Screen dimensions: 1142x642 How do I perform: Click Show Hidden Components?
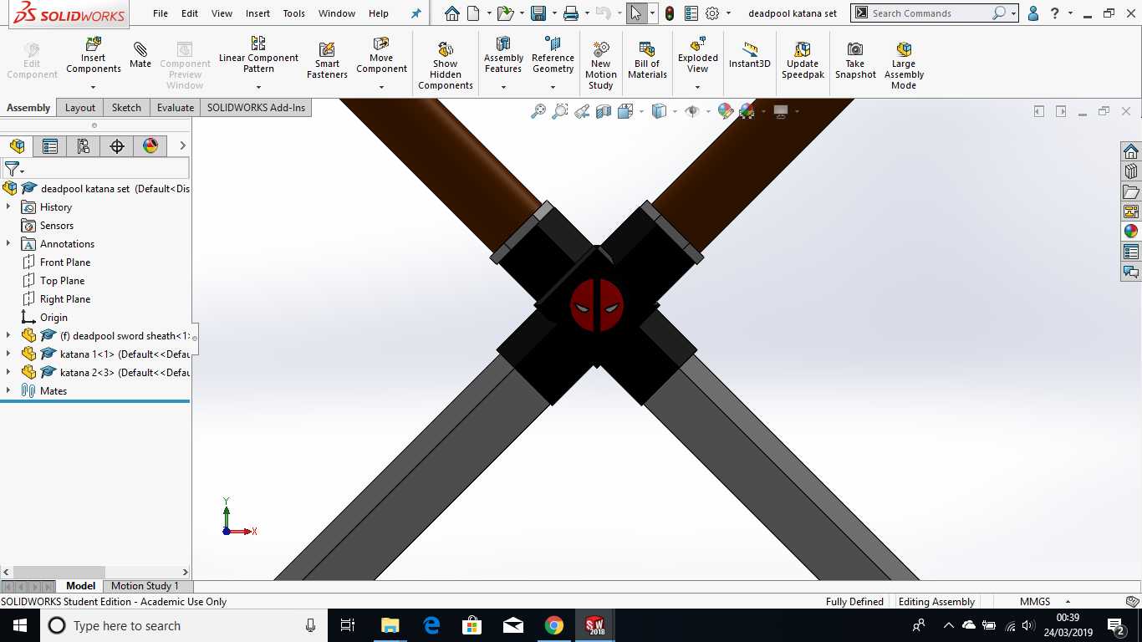click(446, 65)
